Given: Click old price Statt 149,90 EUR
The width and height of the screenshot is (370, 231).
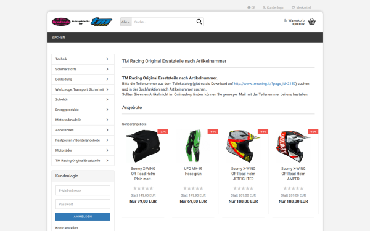Looking at the screenshot, I should (x=193, y=195).
